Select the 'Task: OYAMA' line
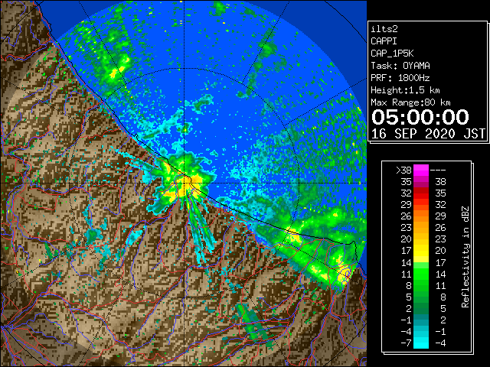Viewport: 490px width, 367px height. (x=400, y=66)
